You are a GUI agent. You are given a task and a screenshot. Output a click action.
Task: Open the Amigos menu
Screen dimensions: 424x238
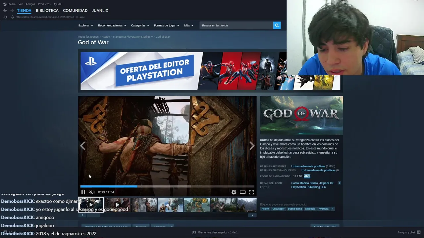pos(30,4)
